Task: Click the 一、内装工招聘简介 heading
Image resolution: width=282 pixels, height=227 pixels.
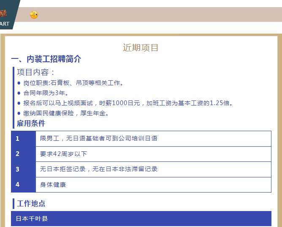Action: coord(46,59)
